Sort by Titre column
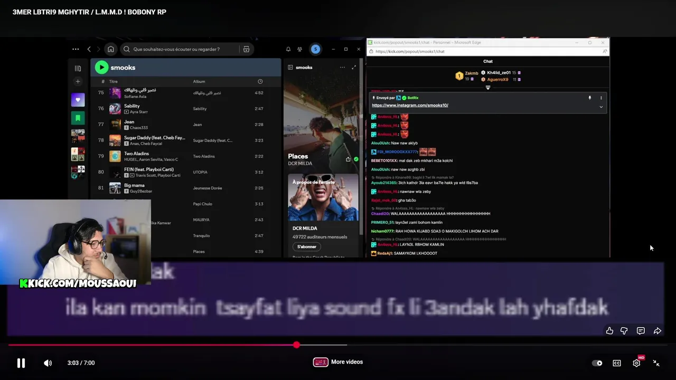 point(114,81)
